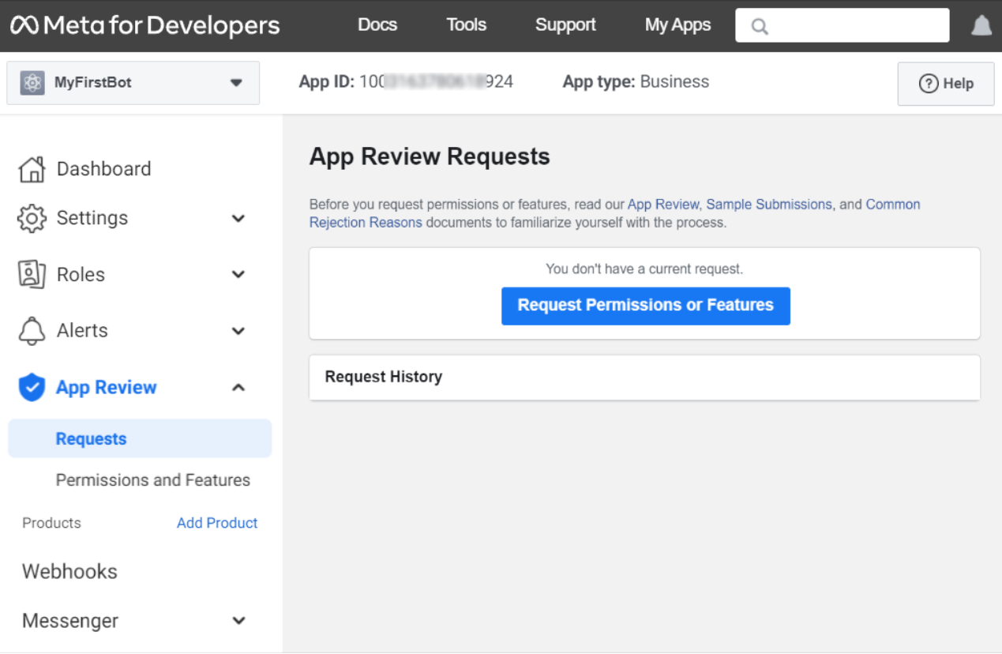Expand the Roles section chevron
Viewport: 1002px width, 654px height.
(238, 275)
